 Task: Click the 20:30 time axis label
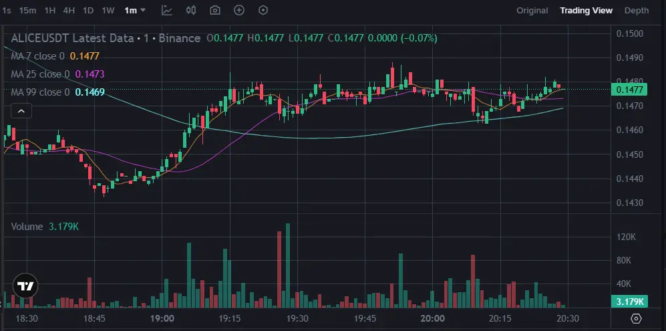pos(567,319)
